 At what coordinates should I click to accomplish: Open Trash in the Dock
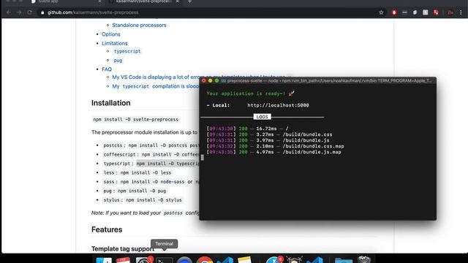click(x=364, y=259)
